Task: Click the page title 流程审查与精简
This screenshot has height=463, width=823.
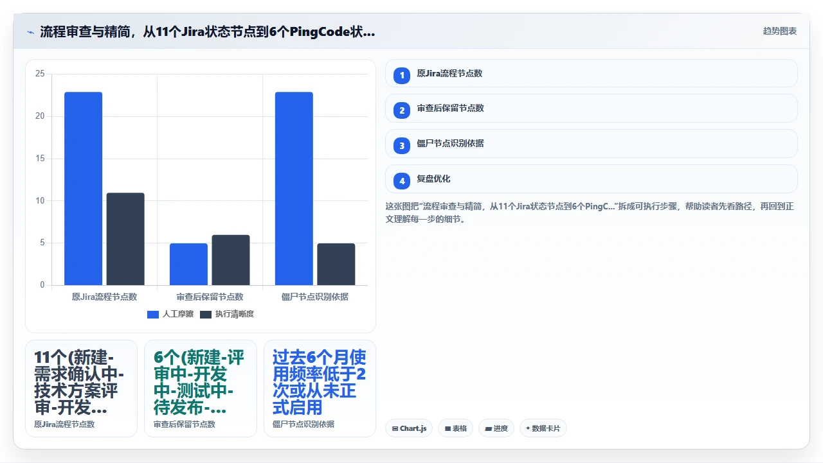Action: pos(207,31)
